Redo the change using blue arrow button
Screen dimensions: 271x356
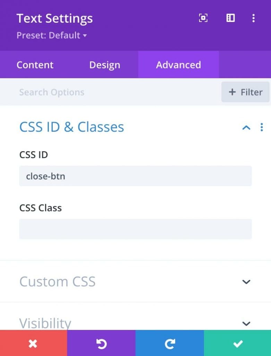pos(170,343)
